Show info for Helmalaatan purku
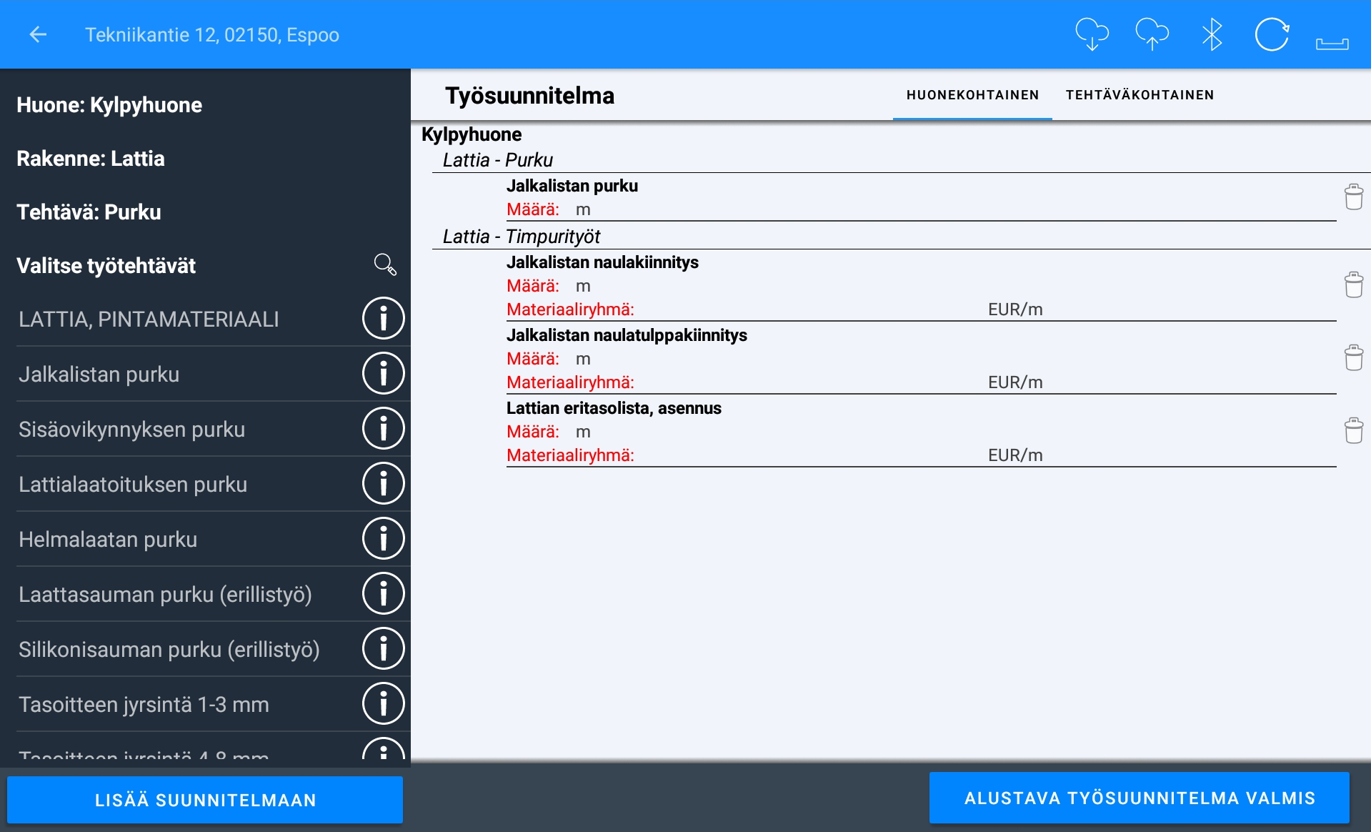 (383, 539)
